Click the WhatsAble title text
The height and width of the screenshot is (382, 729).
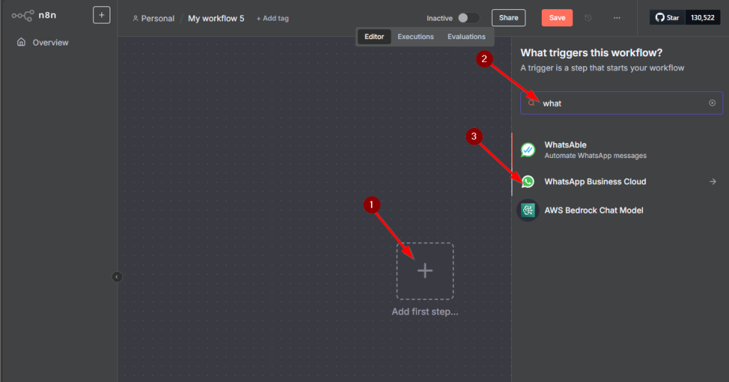pyautogui.click(x=565, y=145)
